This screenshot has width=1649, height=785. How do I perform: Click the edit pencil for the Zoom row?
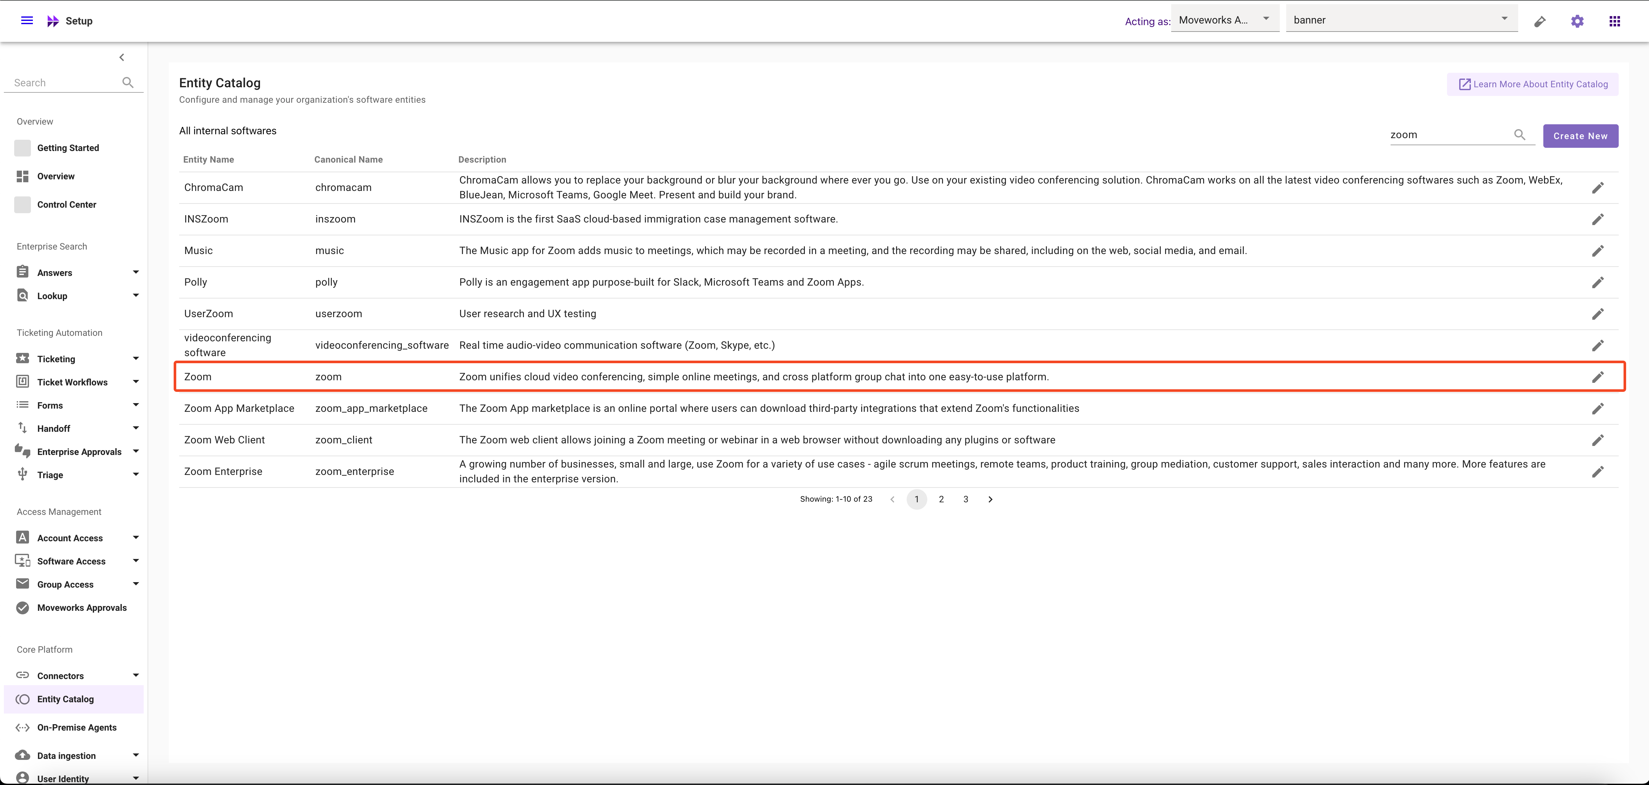pyautogui.click(x=1597, y=377)
